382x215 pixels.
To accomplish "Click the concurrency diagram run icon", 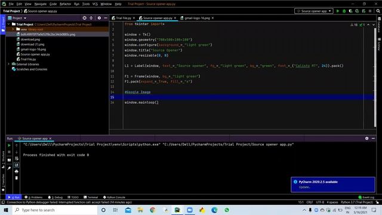I will point(363,11).
